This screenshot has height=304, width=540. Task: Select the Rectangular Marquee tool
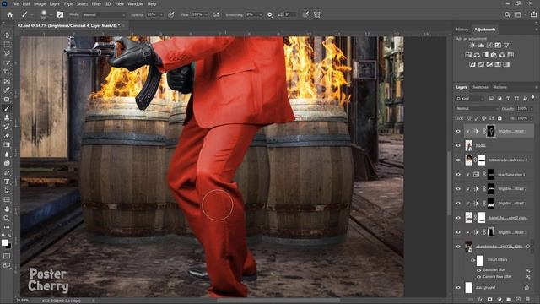7,45
